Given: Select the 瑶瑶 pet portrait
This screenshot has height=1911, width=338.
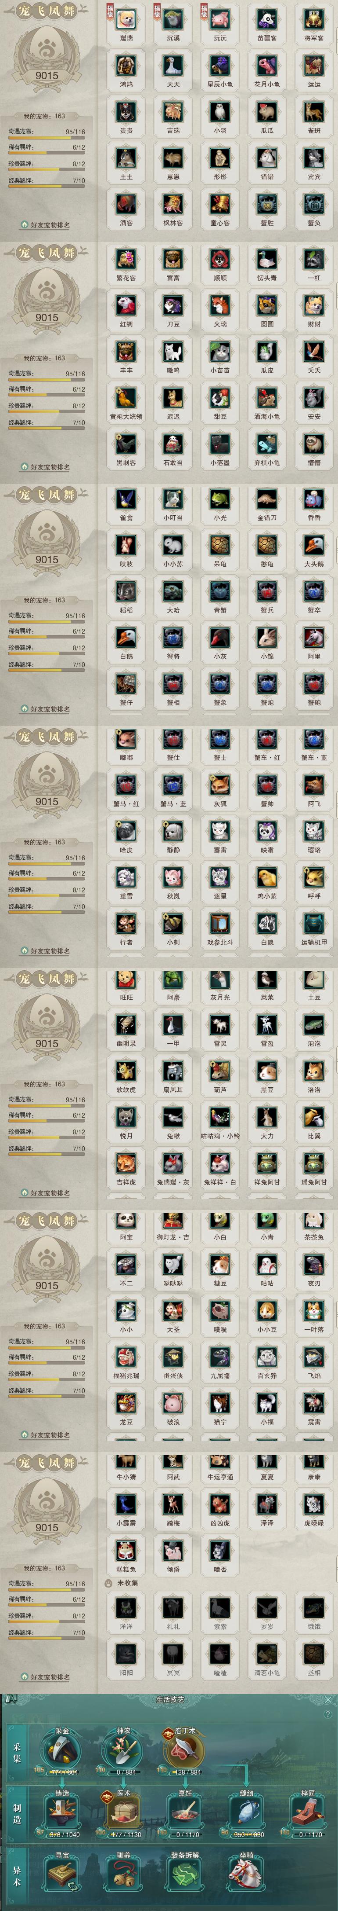Looking at the screenshot, I should [126, 18].
